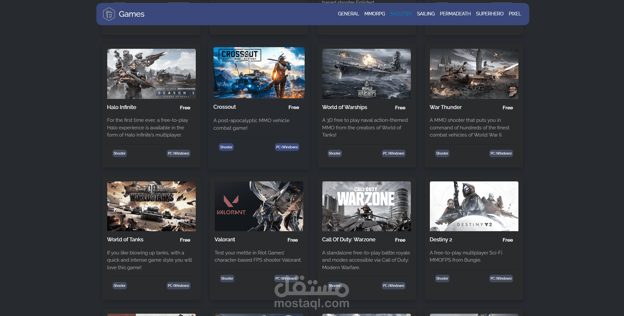Click the Free label on Crossout
Viewport: 624px width, 316px height.
point(294,107)
